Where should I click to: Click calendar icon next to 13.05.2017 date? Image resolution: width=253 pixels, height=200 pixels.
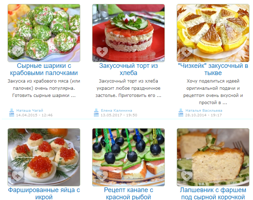point(96,115)
